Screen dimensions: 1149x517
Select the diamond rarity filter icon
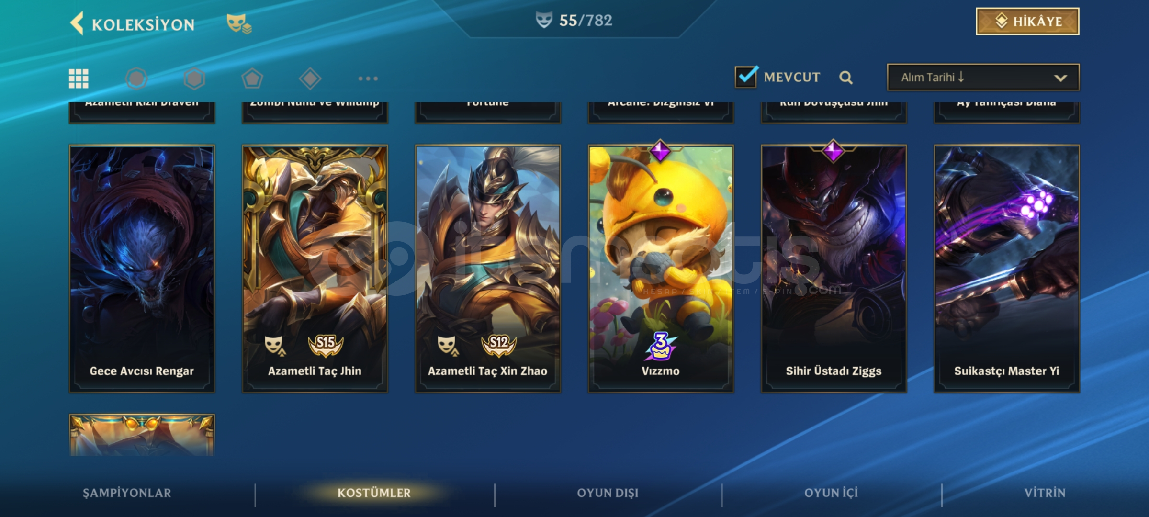(x=310, y=79)
